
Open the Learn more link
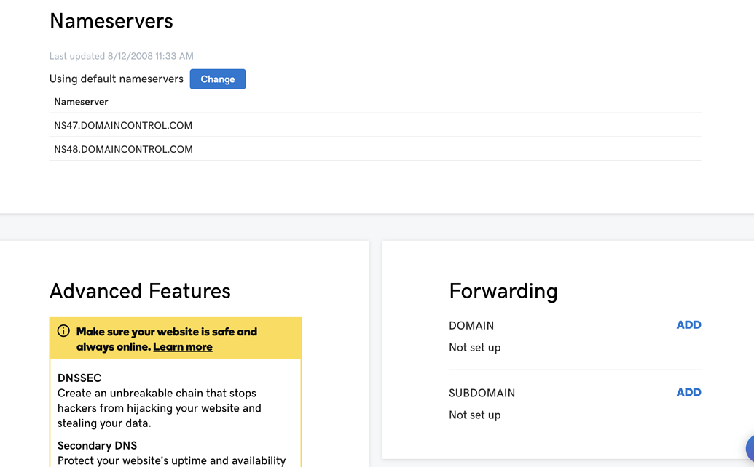182,347
